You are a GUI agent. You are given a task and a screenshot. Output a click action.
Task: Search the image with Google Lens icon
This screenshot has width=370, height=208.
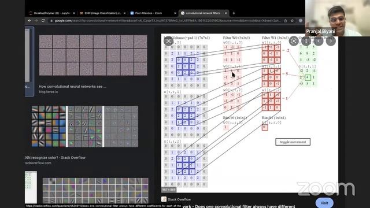point(294,41)
